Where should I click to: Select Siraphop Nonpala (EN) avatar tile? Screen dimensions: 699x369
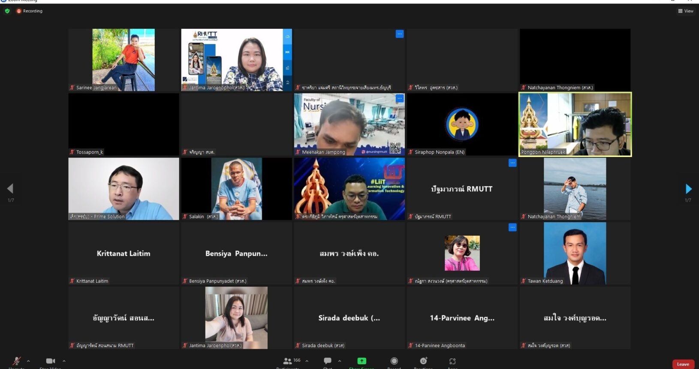pos(462,124)
